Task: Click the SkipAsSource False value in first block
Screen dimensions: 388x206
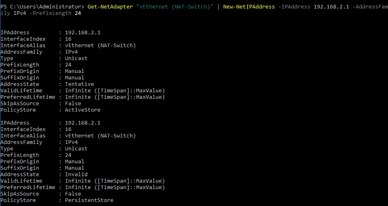Action: tap(73, 104)
